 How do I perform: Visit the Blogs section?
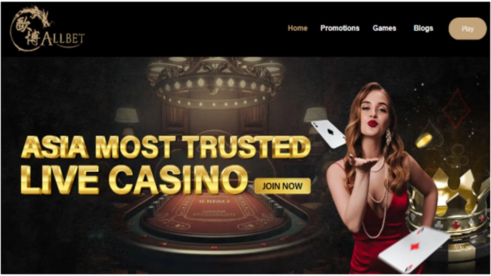point(423,28)
